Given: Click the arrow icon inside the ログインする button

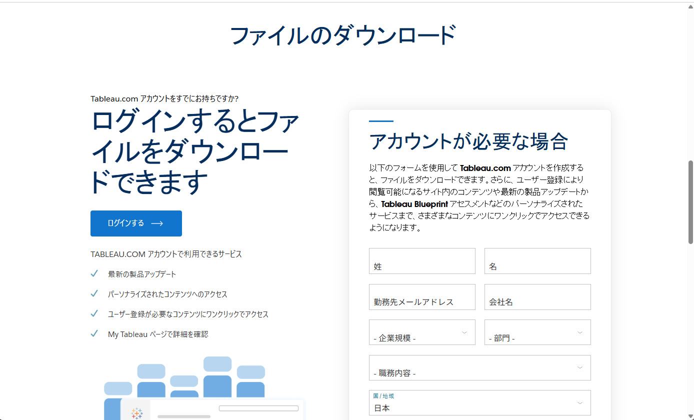Looking at the screenshot, I should pyautogui.click(x=157, y=223).
